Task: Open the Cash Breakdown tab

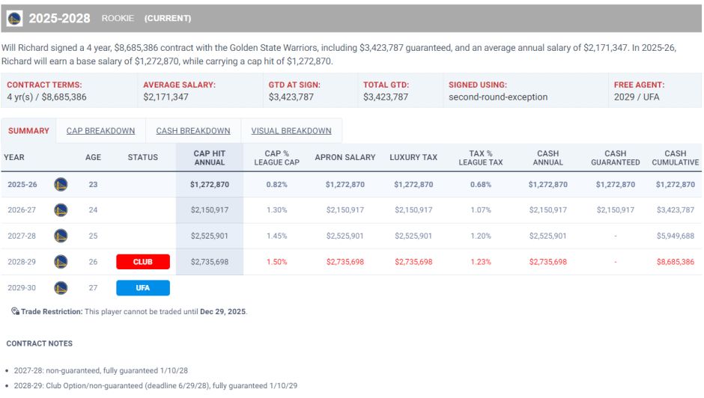Action: (193, 131)
